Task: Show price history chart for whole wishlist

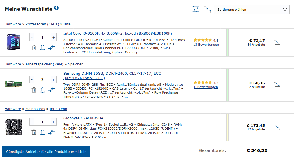Action: click(207, 9)
